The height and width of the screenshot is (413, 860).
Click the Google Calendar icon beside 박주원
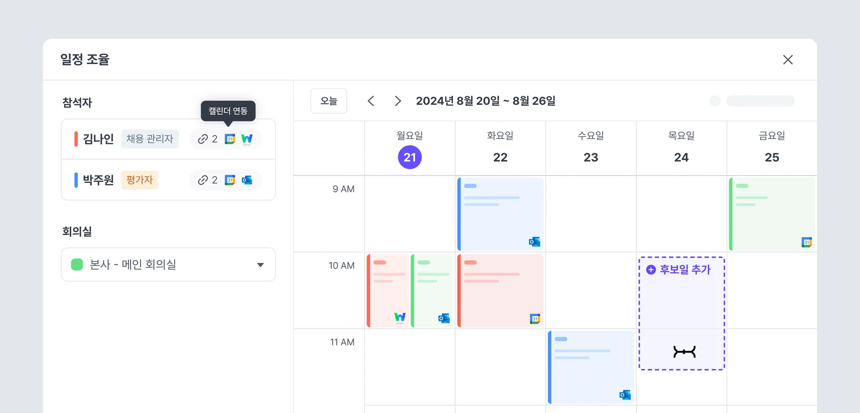[230, 180]
